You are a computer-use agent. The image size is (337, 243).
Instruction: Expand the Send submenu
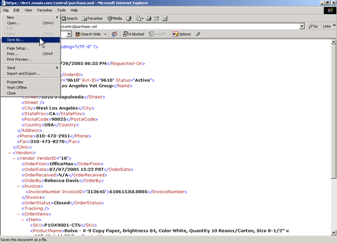(x=30, y=68)
